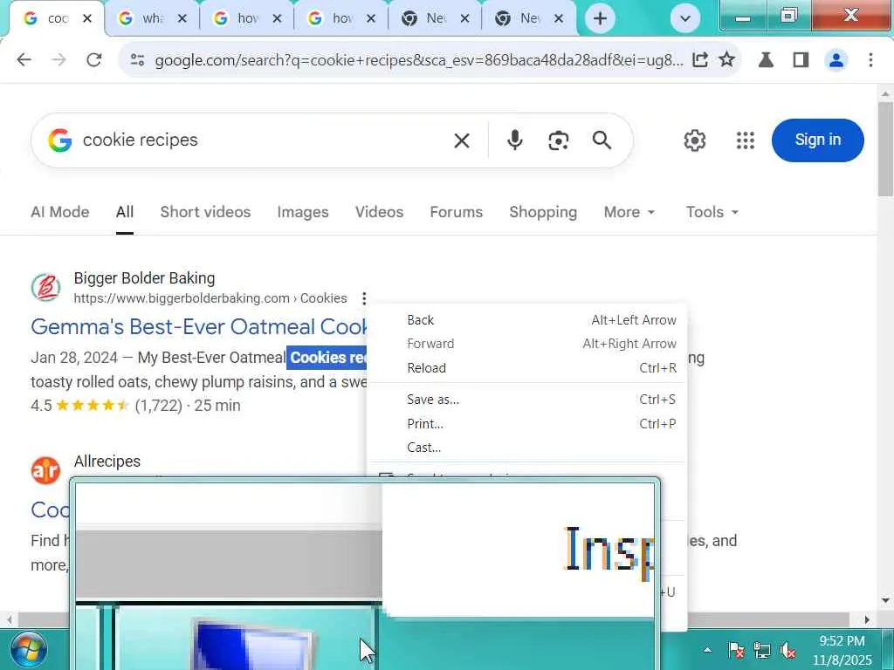The height and width of the screenshot is (670, 894).
Task: Open site information icon in address bar
Action: [x=137, y=60]
